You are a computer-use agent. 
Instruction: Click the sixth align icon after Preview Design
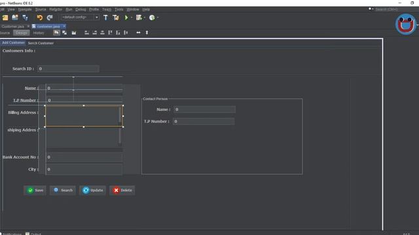tap(126, 33)
